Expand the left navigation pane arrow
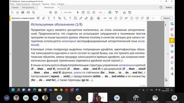This screenshot has width=184, height=103. pyautogui.click(x=10, y=54)
